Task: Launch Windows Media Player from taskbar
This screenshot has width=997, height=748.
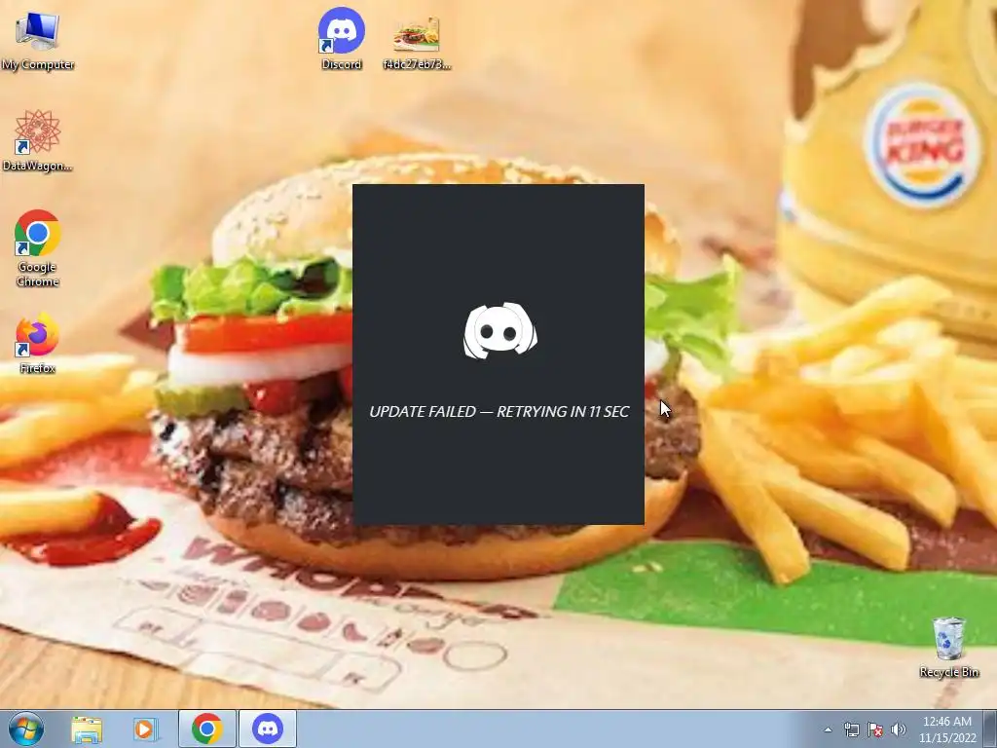Action: pos(146,729)
